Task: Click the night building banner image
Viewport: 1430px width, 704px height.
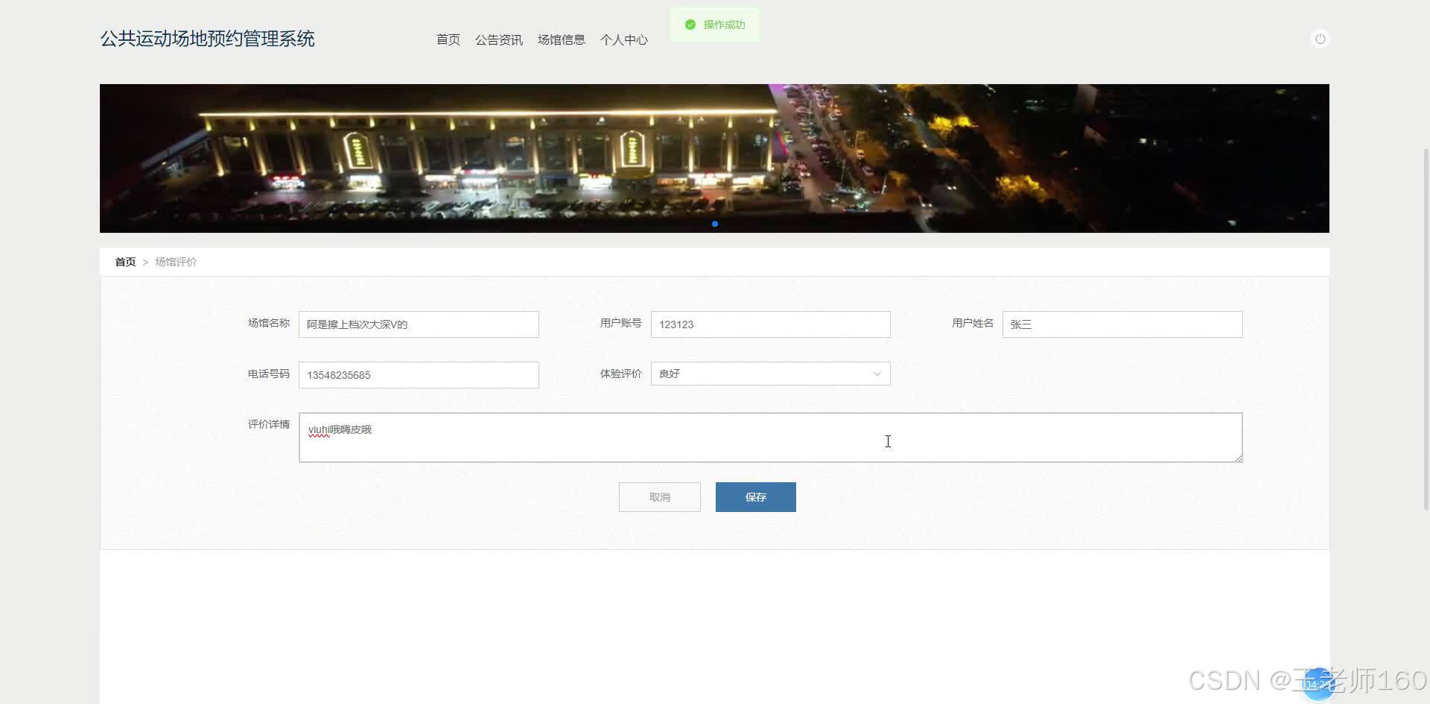Action: click(x=714, y=159)
